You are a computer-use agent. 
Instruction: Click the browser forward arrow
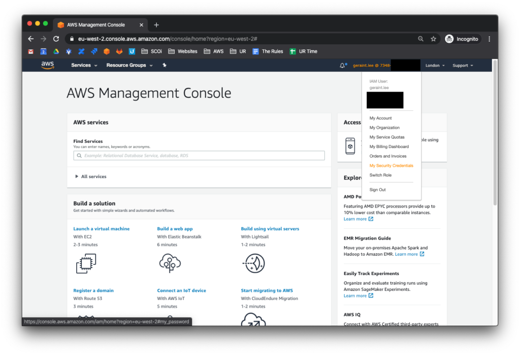click(44, 39)
